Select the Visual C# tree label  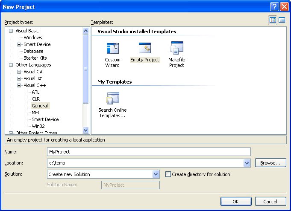pyautogui.click(x=33, y=72)
